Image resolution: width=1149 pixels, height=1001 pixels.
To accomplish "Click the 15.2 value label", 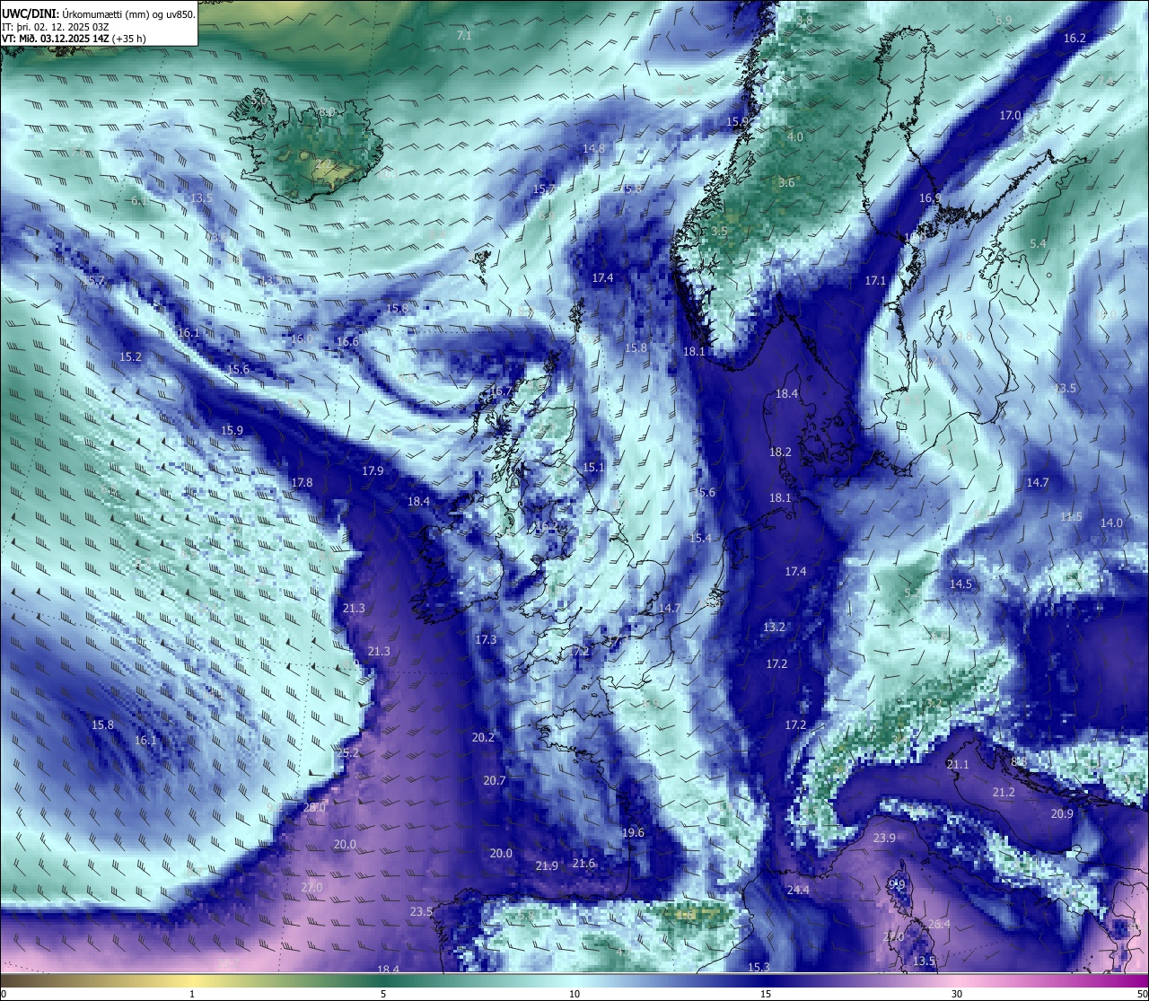I will [x=131, y=357].
